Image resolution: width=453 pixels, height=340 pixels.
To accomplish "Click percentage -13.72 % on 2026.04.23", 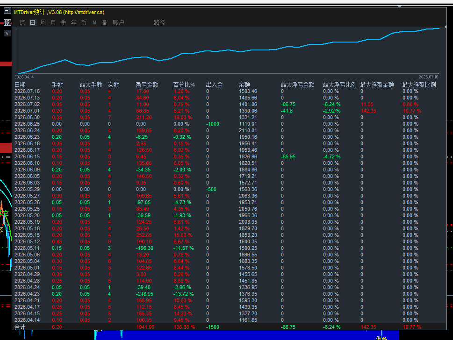I will (183, 294).
